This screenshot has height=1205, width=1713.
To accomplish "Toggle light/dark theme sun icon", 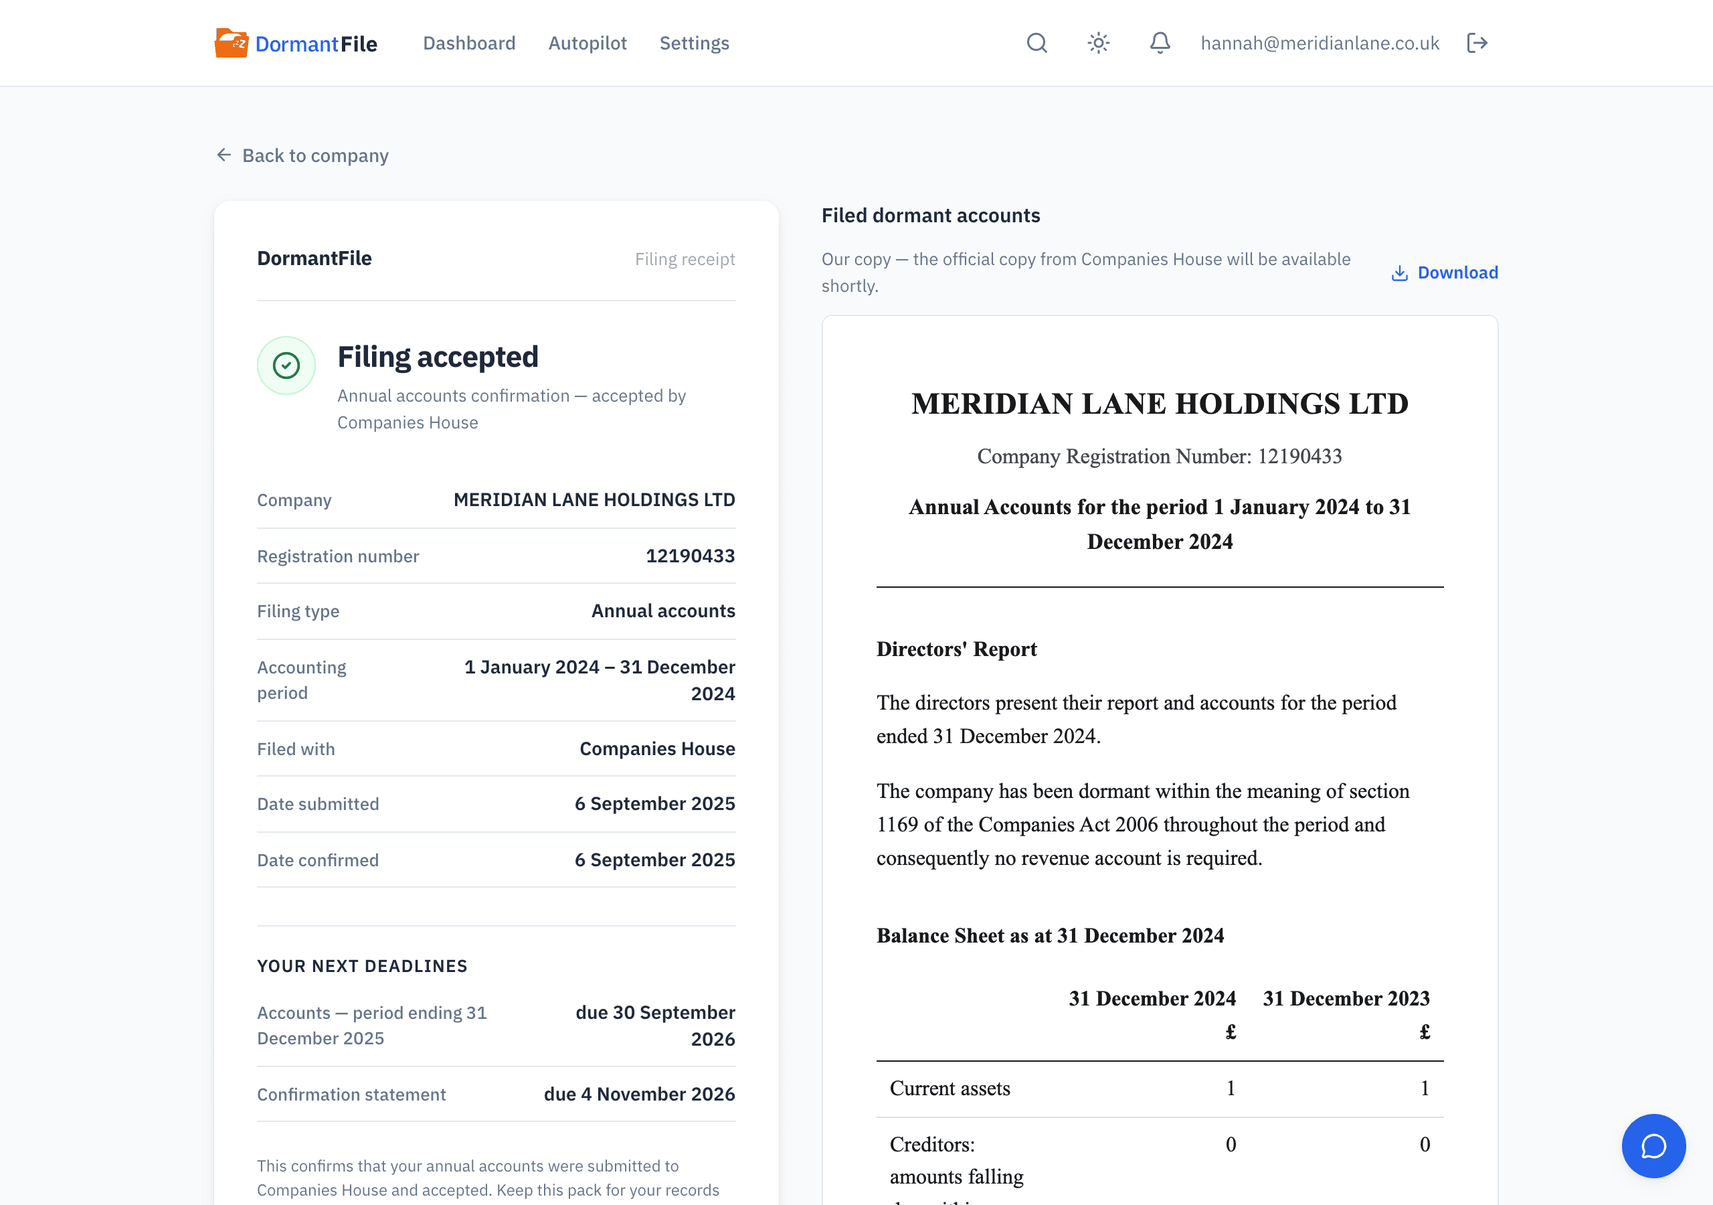I will tap(1098, 44).
